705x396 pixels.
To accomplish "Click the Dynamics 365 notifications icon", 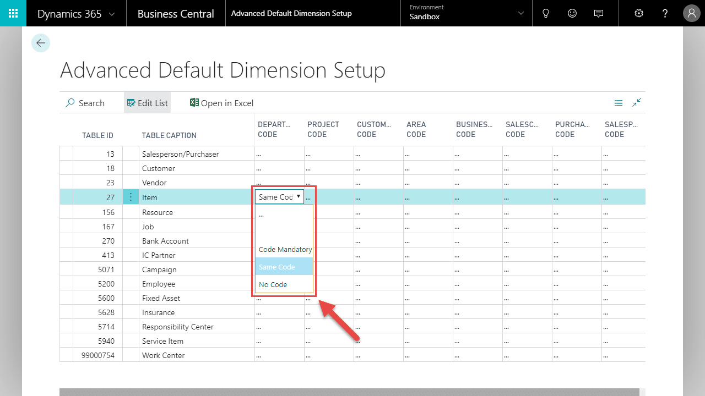I will click(598, 13).
